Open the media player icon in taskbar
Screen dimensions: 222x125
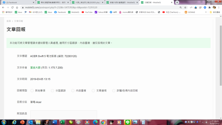point(119,122)
